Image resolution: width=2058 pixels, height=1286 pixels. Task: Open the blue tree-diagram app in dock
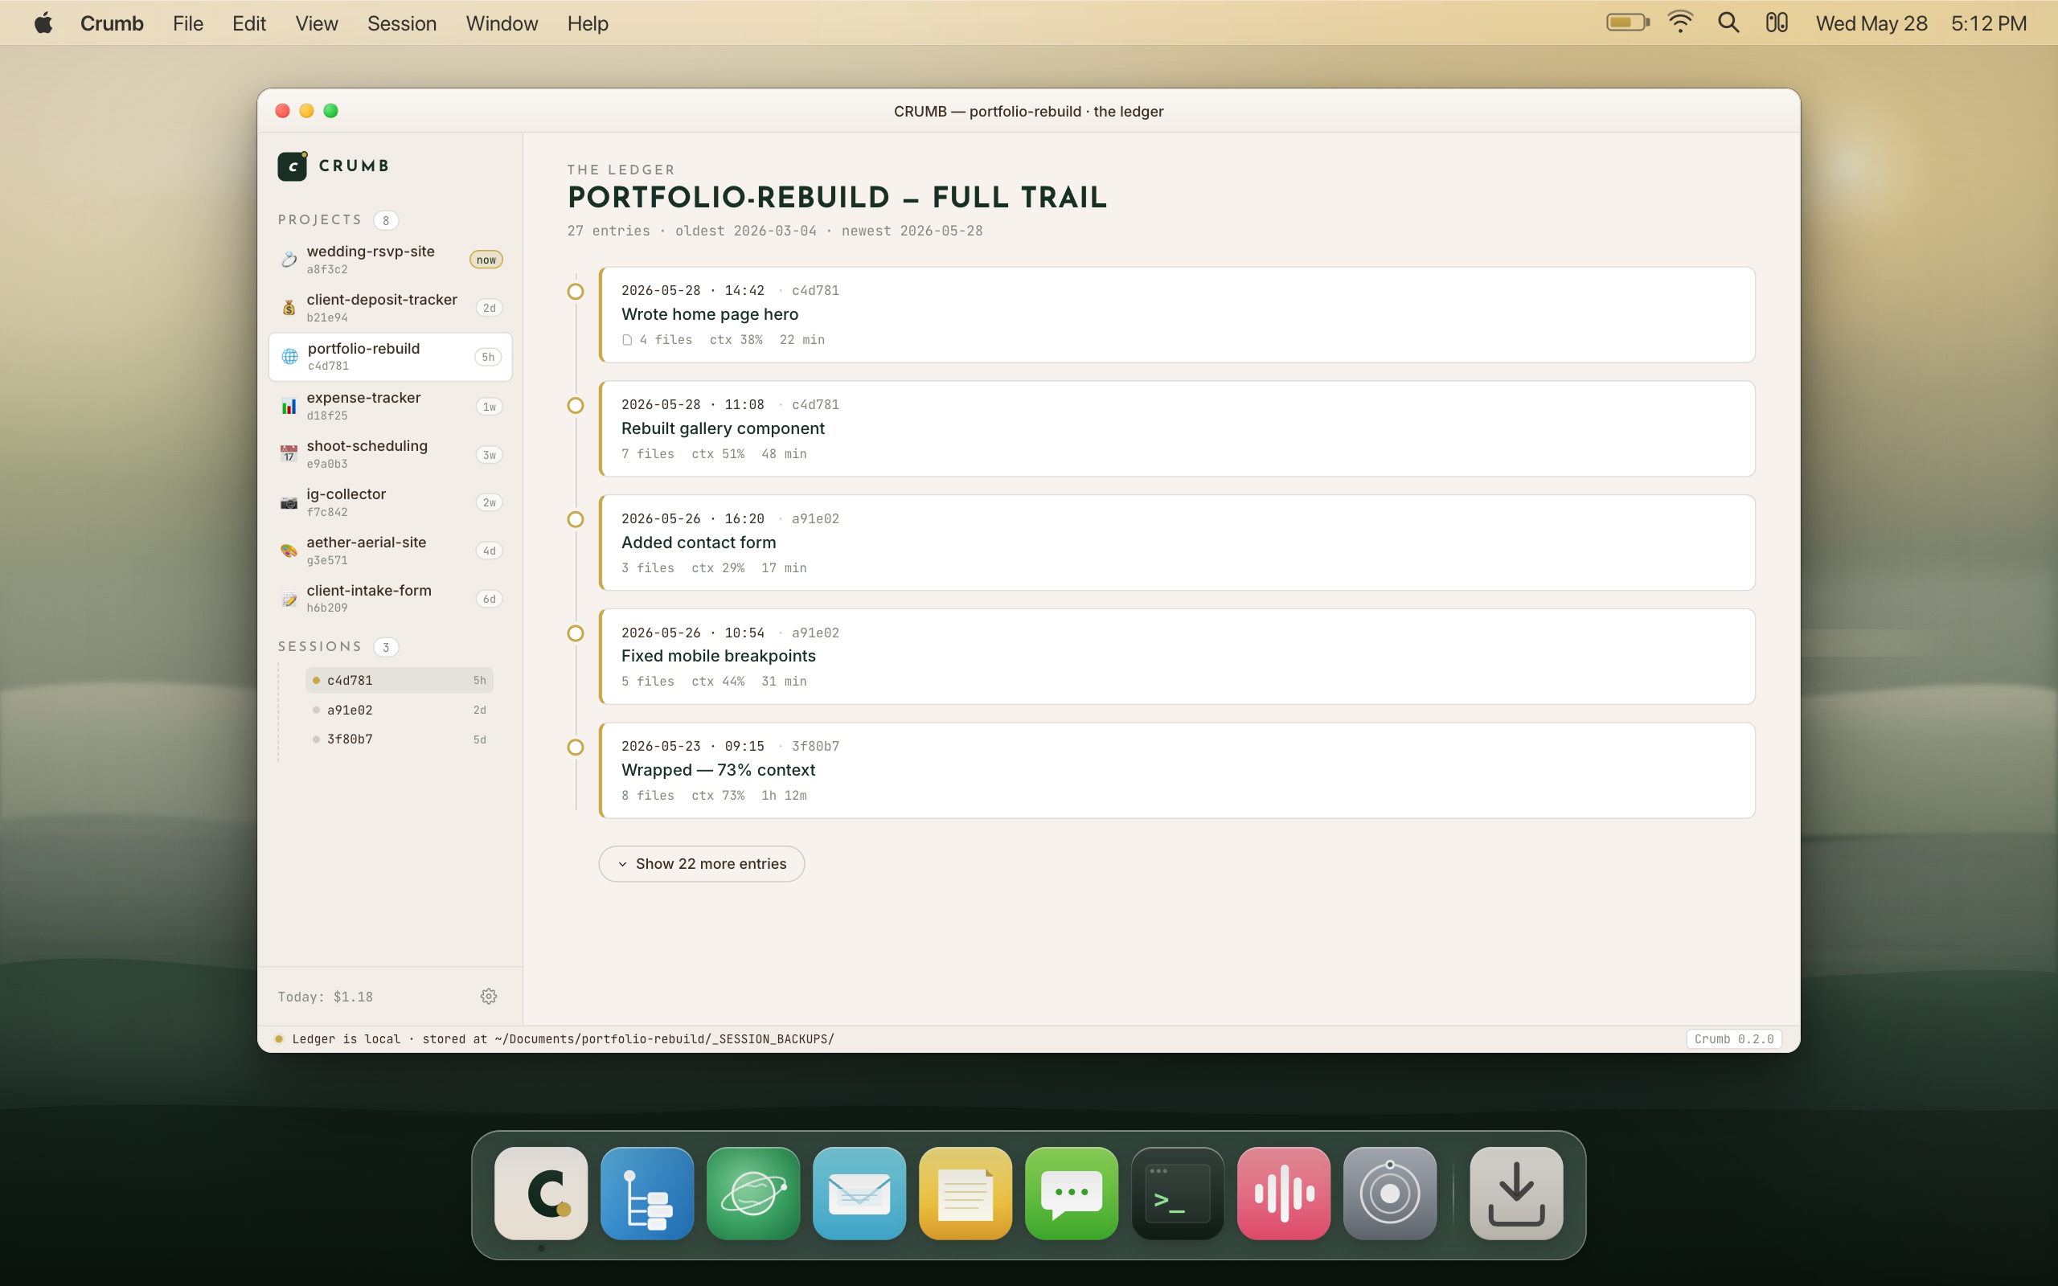tap(647, 1194)
